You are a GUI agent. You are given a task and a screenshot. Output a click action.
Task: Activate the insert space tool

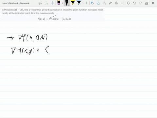click(52, 3)
